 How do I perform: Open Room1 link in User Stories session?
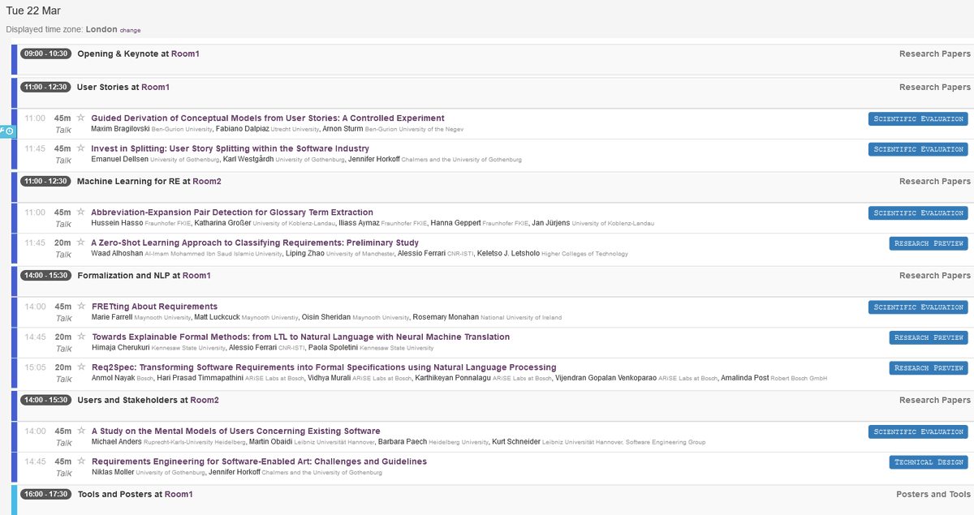point(156,87)
